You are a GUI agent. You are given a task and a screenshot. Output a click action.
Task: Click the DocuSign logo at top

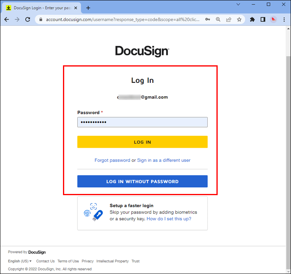tap(142, 51)
